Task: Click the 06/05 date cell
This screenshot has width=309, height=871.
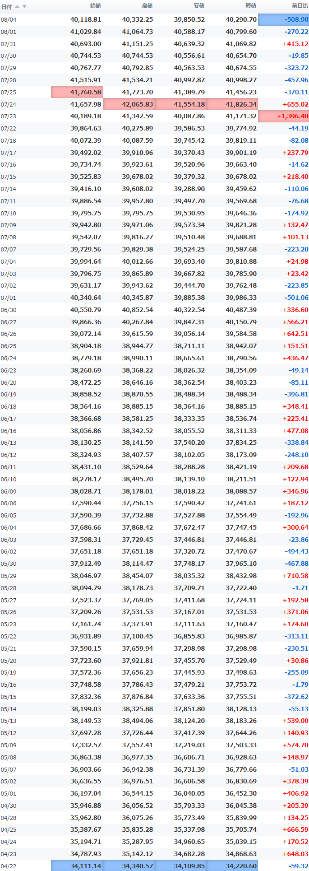Action: pos(9,516)
